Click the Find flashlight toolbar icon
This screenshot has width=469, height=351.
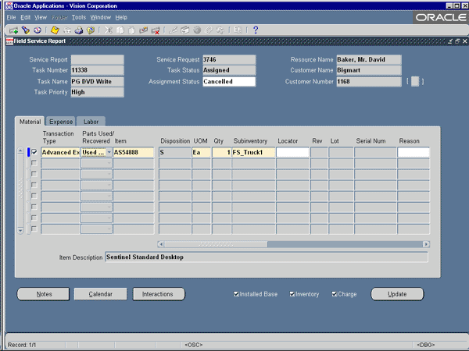point(25,30)
